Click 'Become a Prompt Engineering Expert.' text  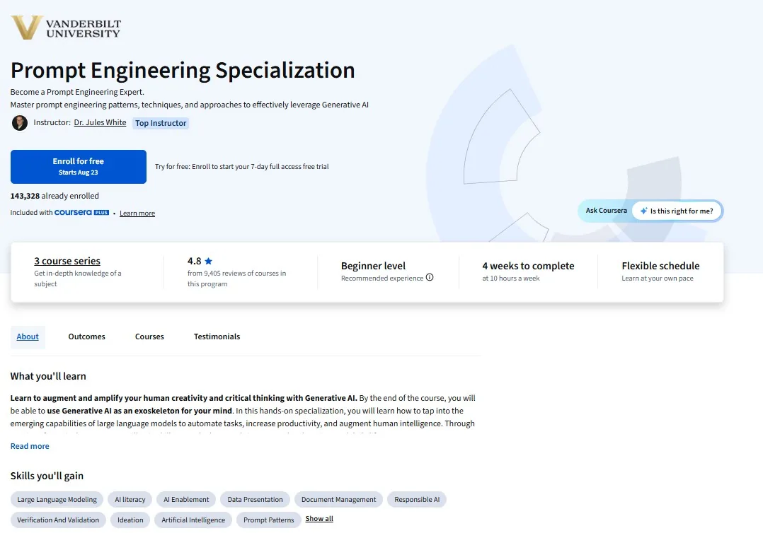coord(77,92)
